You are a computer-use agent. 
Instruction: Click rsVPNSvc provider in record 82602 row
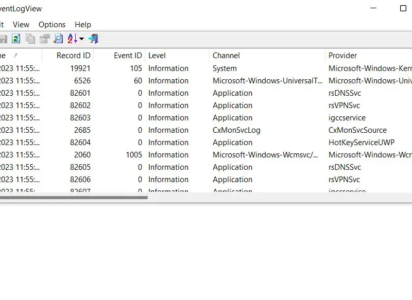coord(344,105)
